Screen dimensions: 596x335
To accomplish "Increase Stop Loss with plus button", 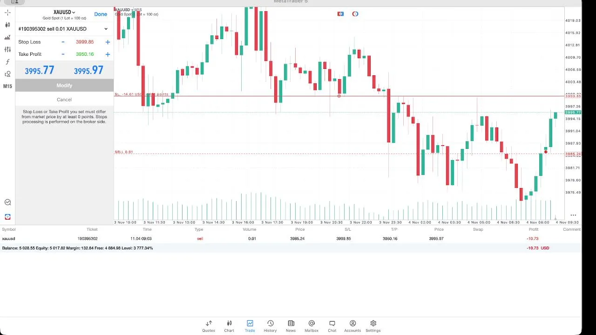I will (108, 42).
